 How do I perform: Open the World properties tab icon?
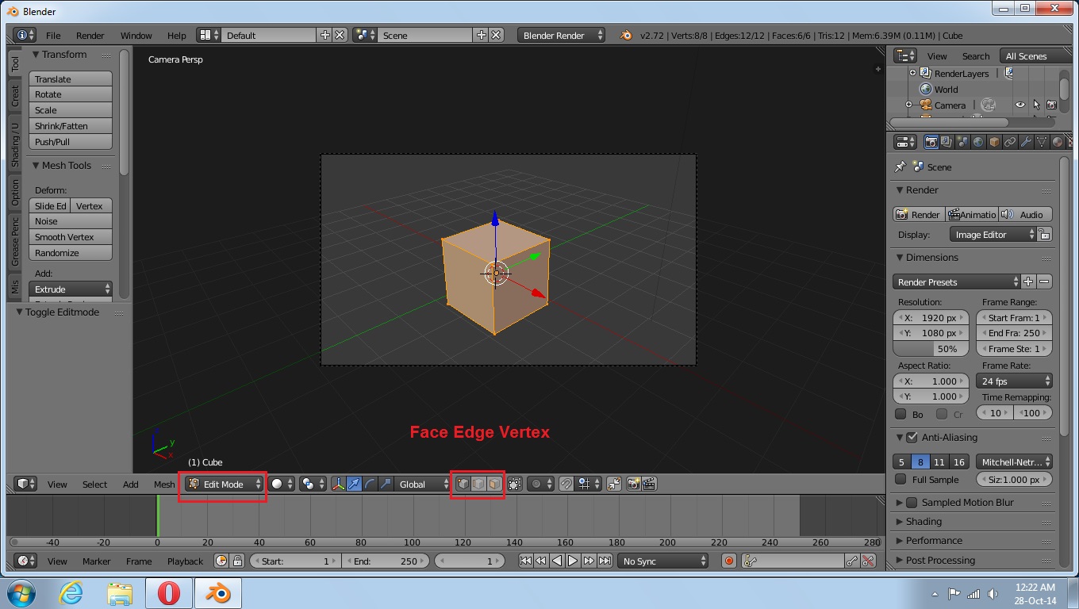tap(978, 142)
